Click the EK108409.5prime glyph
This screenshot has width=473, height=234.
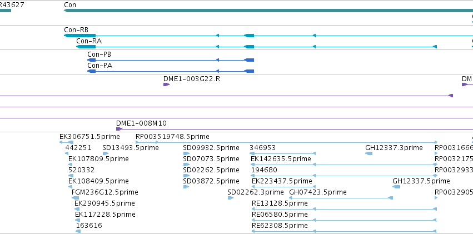click(x=70, y=187)
